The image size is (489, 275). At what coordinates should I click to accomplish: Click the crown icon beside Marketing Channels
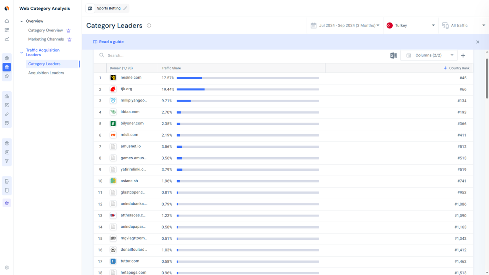coord(70,39)
